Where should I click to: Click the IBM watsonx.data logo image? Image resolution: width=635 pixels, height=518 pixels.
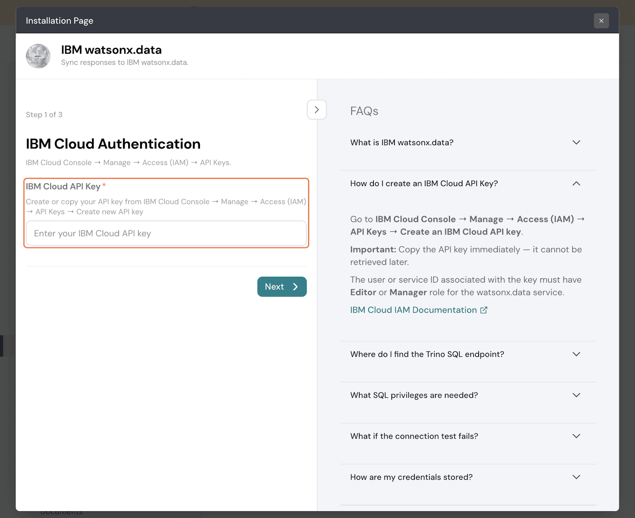pos(38,56)
